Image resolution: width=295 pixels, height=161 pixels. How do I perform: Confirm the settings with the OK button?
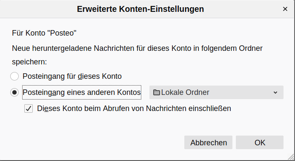[260, 142]
